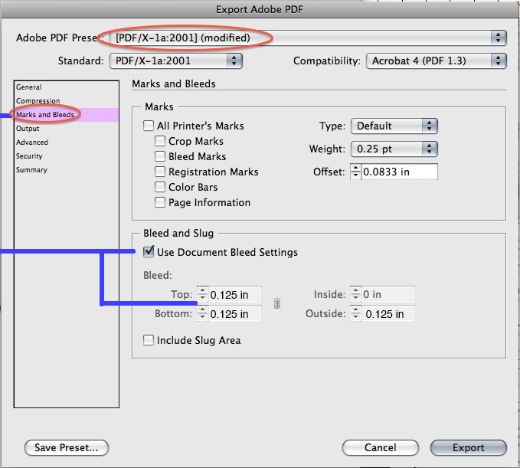The image size is (520, 468).
Task: Click the Outside bleed stepper arrows
Action: [x=355, y=314]
